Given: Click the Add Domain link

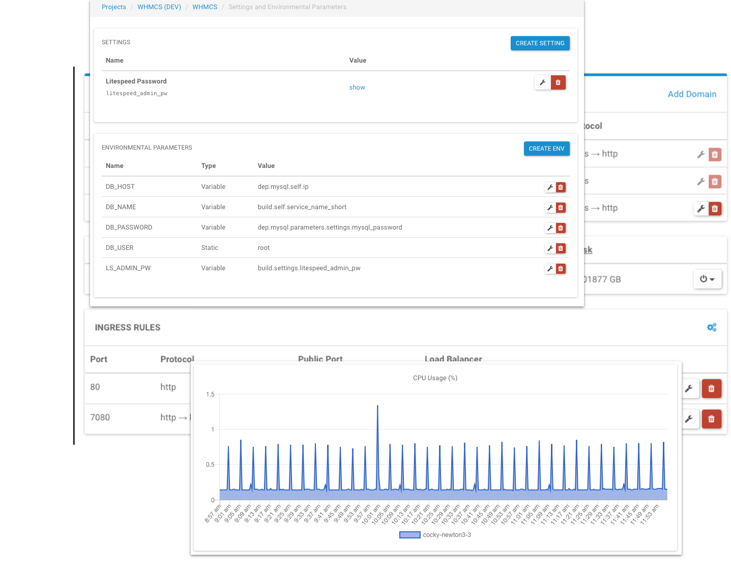Looking at the screenshot, I should tap(692, 94).
